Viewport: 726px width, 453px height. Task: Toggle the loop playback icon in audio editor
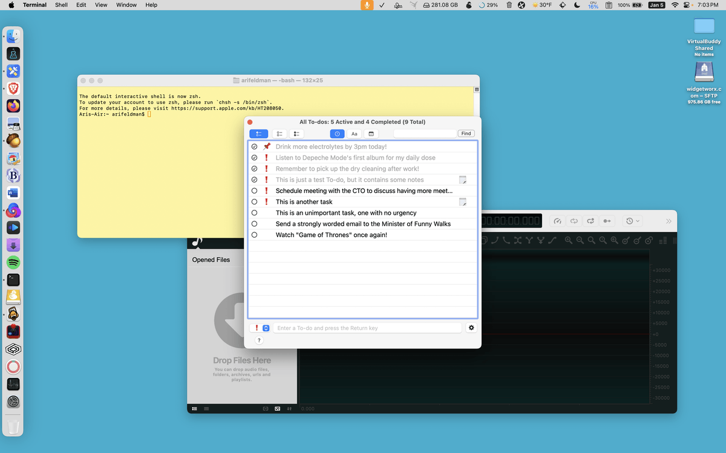574,221
